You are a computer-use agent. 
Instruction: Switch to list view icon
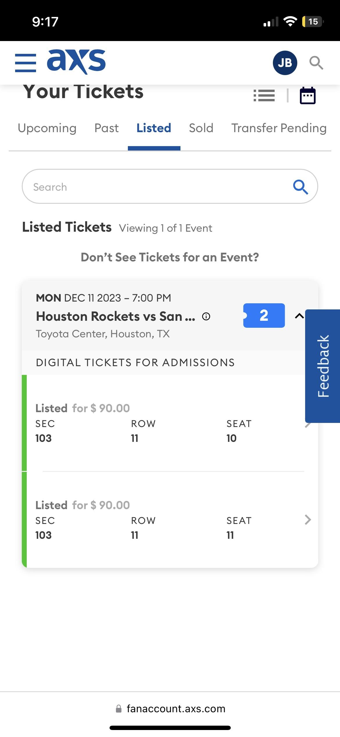[x=264, y=95]
